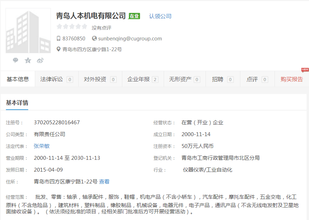Viewport: 309px width, 220px height.
Task: Switch to the 法律诉讼 tab
Action: (56, 79)
